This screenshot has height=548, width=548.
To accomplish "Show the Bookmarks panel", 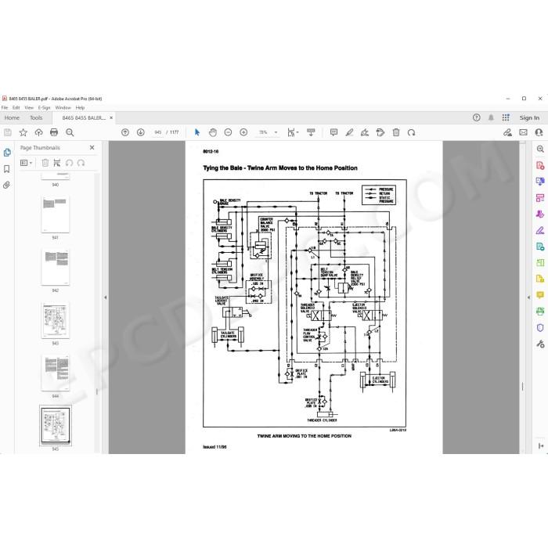I will pos(6,169).
